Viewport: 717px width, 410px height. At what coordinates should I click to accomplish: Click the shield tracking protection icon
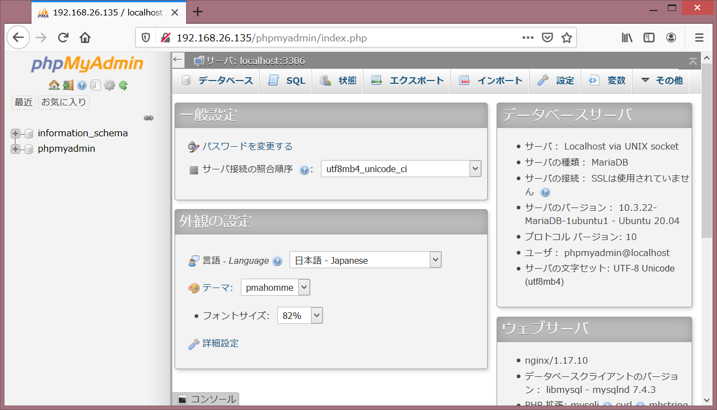click(145, 37)
